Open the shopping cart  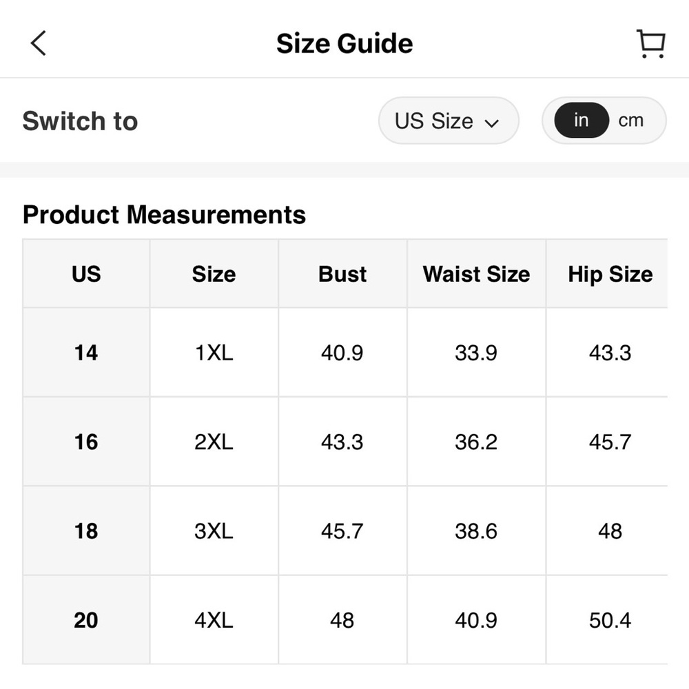click(x=650, y=43)
